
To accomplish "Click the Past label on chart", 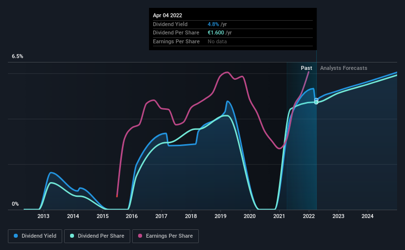I will click(x=306, y=68).
